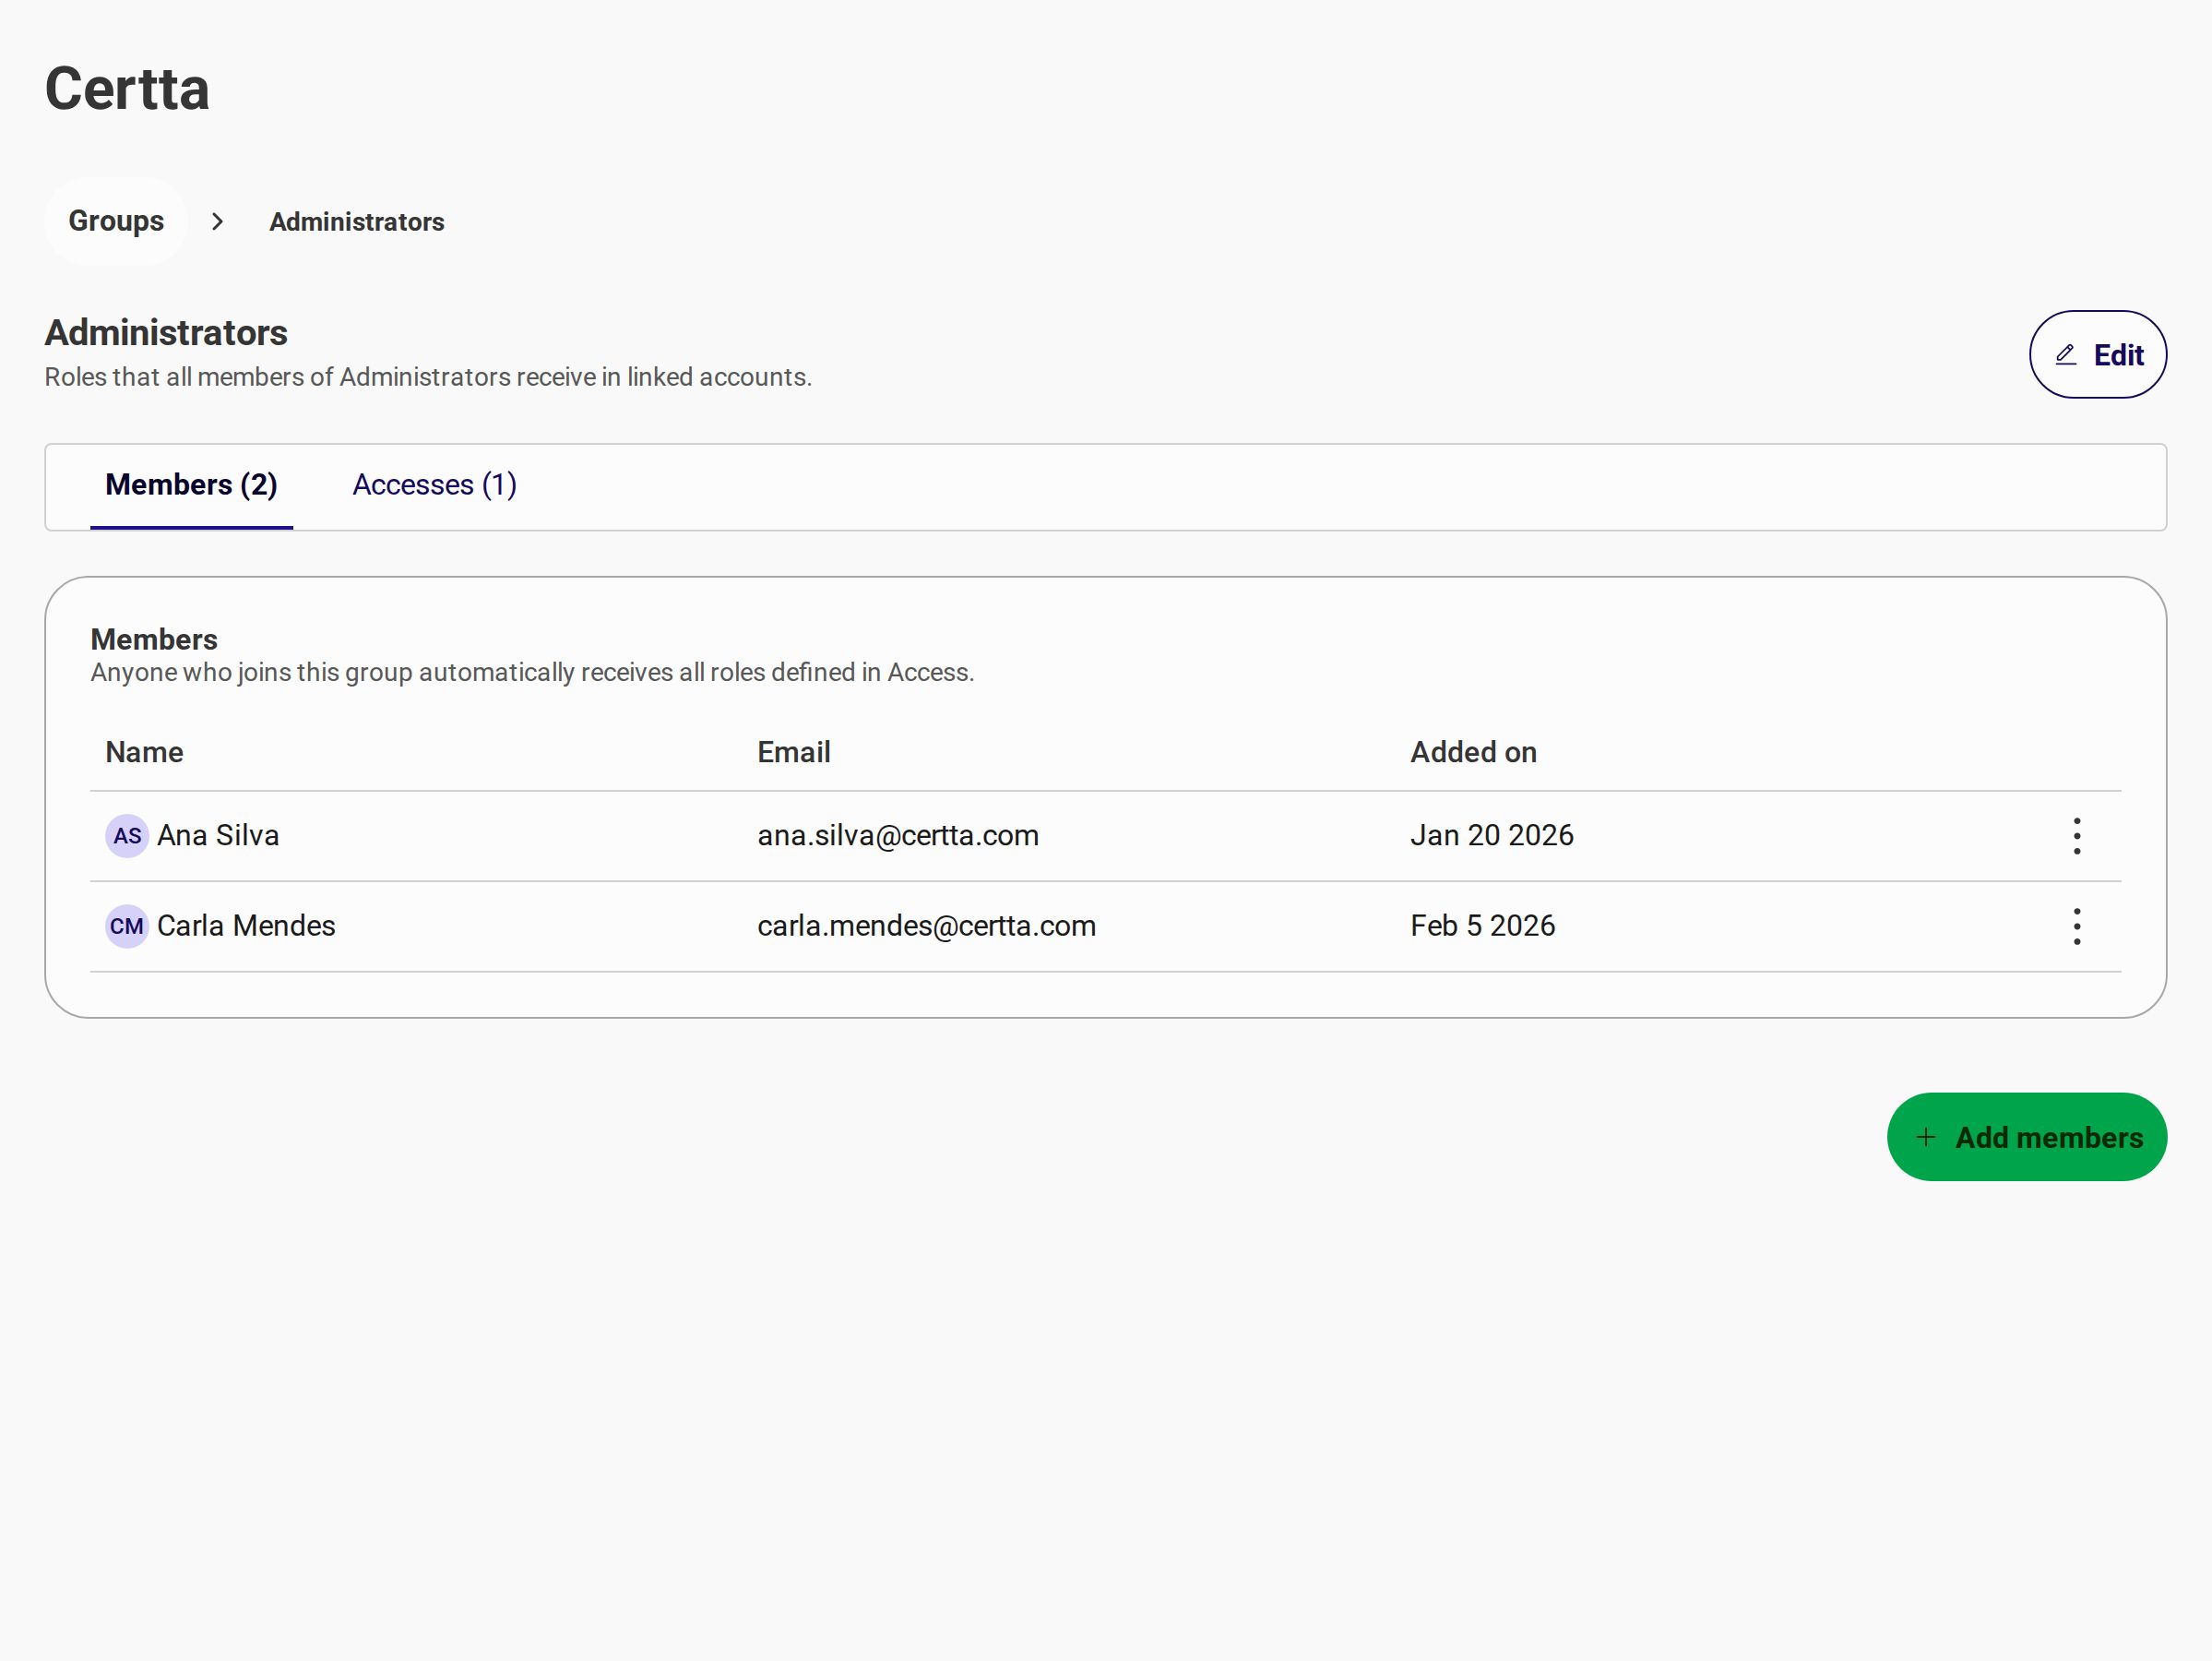
Task: Open Ana Silva's three-dot options menu
Action: click(2076, 835)
